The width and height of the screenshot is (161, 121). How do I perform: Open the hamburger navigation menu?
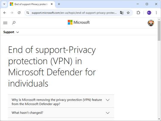5,23
